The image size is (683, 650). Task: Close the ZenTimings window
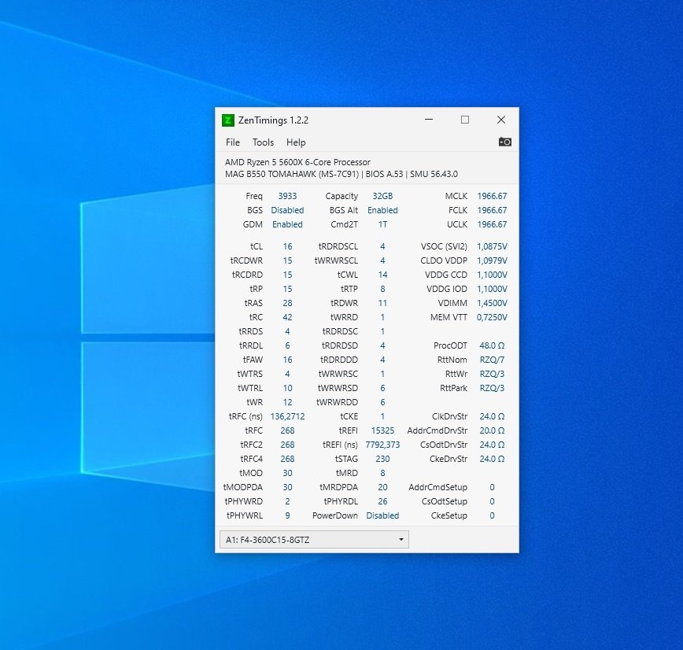501,120
